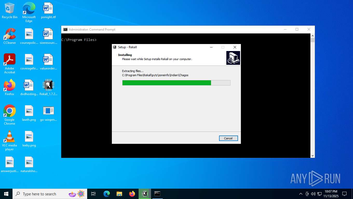353x199 pixels.
Task: Click the extracting file path text
Action: point(155,75)
